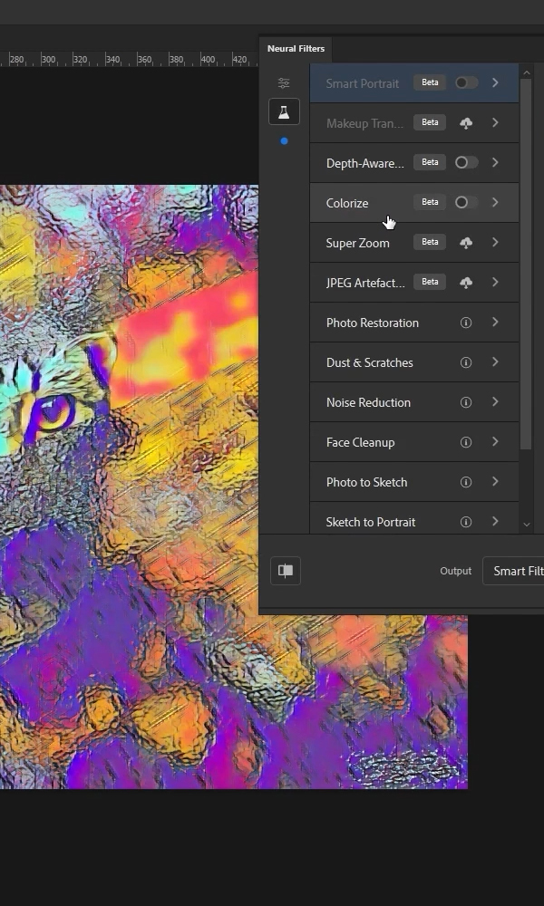This screenshot has width=544, height=906.
Task: Select the Beta filters flask icon
Action: point(284,112)
